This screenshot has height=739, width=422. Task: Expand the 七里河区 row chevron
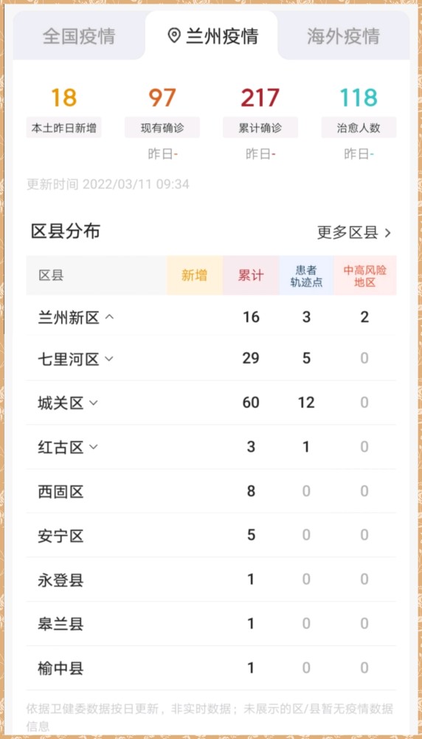(x=109, y=358)
